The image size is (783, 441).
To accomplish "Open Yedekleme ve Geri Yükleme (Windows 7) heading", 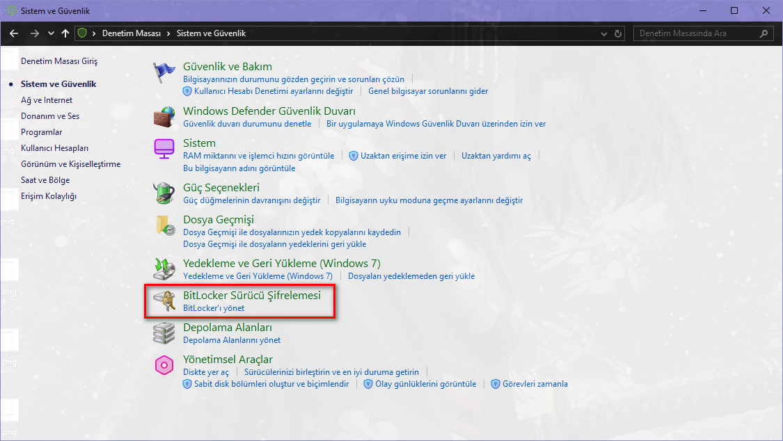I will click(282, 263).
